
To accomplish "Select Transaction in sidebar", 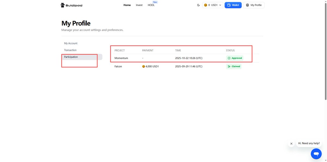I will pos(70,50).
